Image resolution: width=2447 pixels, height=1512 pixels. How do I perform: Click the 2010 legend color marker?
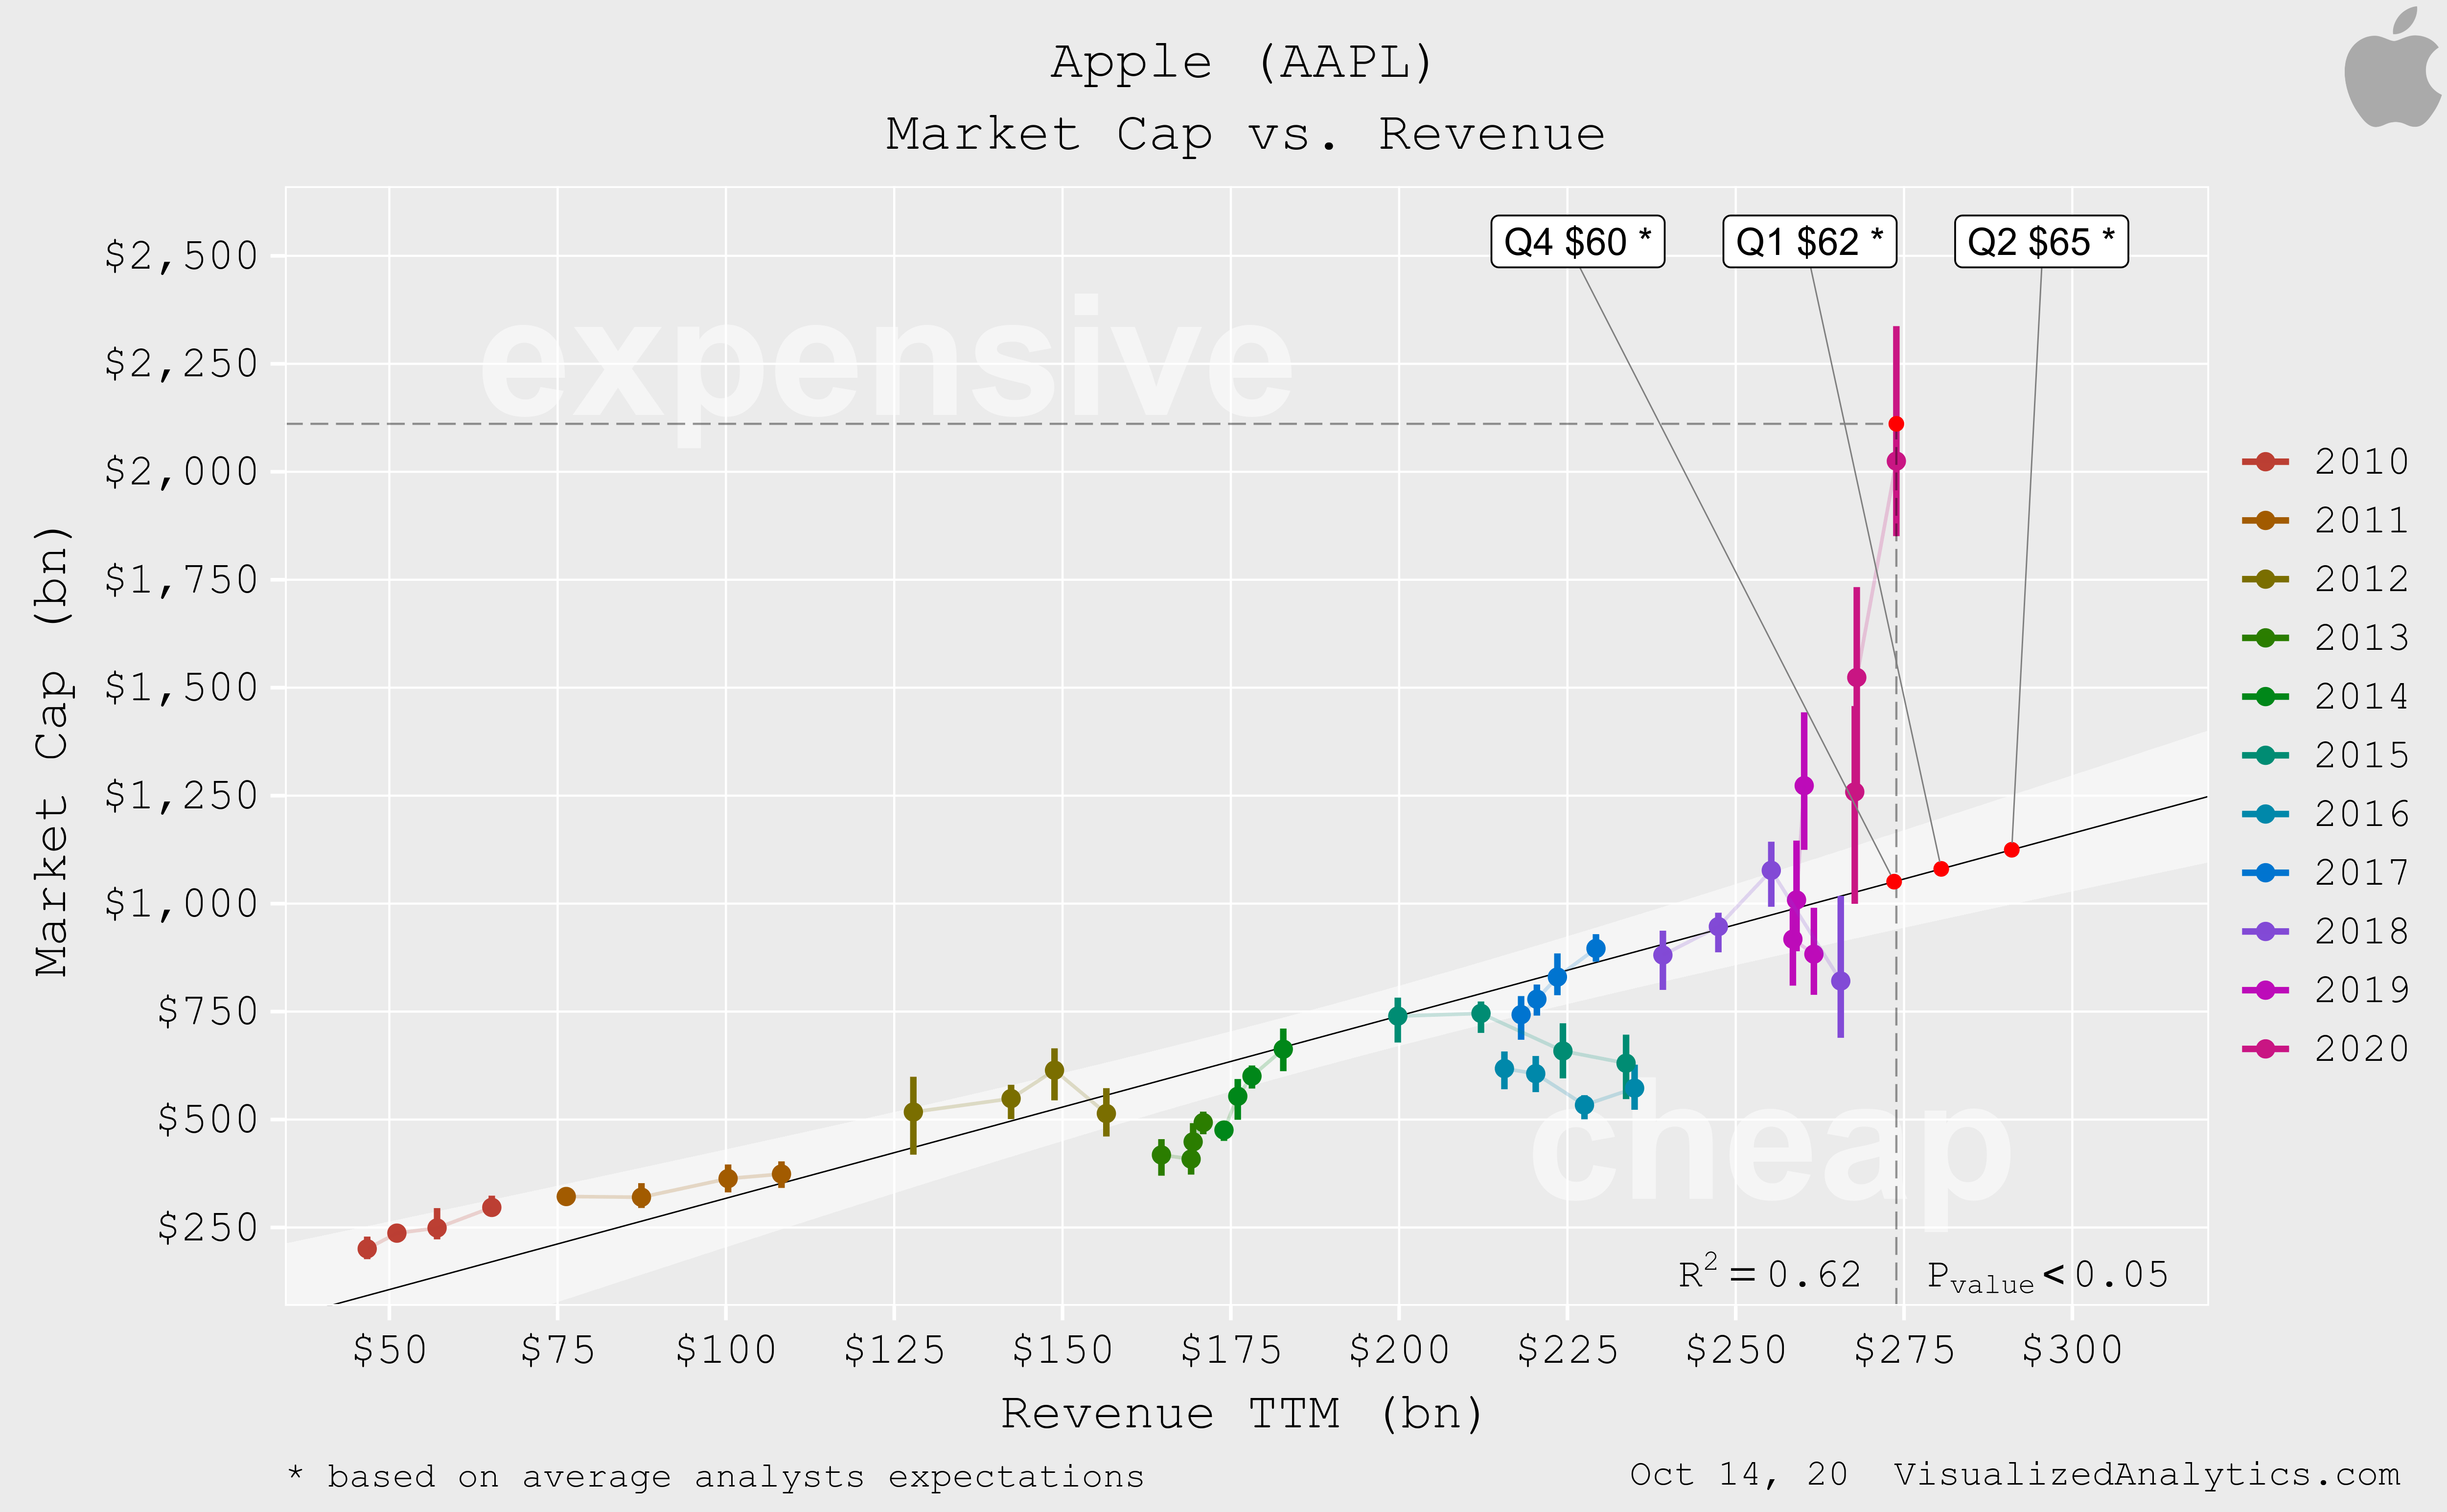click(x=2266, y=461)
